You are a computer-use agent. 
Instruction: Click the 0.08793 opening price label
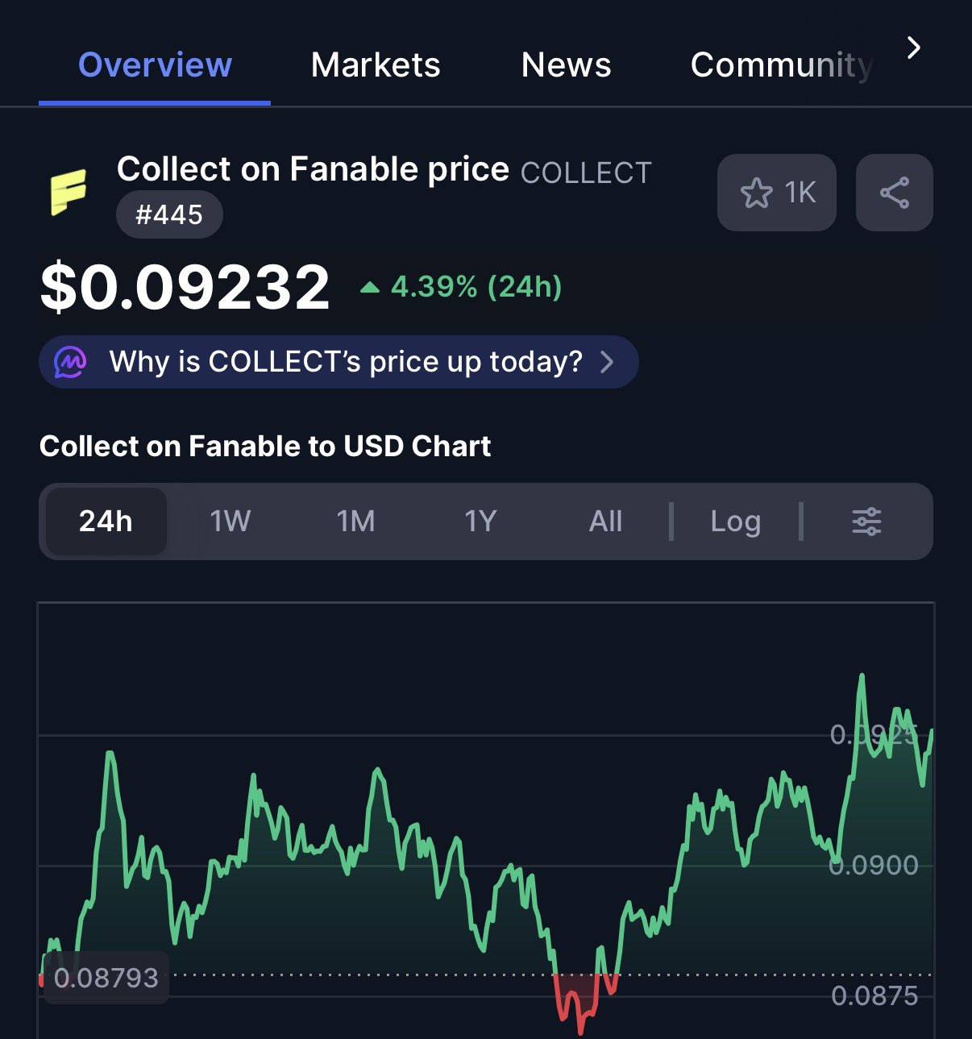pos(106,978)
